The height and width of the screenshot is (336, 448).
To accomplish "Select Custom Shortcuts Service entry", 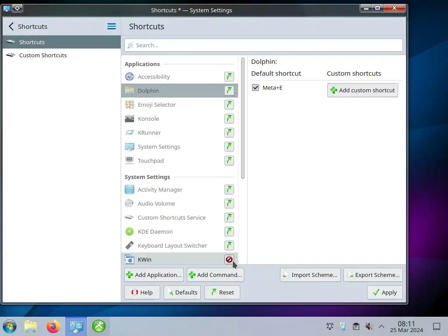I will pos(179,217).
